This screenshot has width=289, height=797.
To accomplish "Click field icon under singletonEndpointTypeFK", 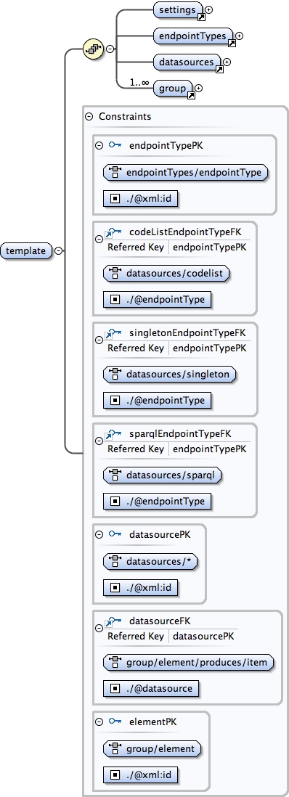I will [x=115, y=401].
